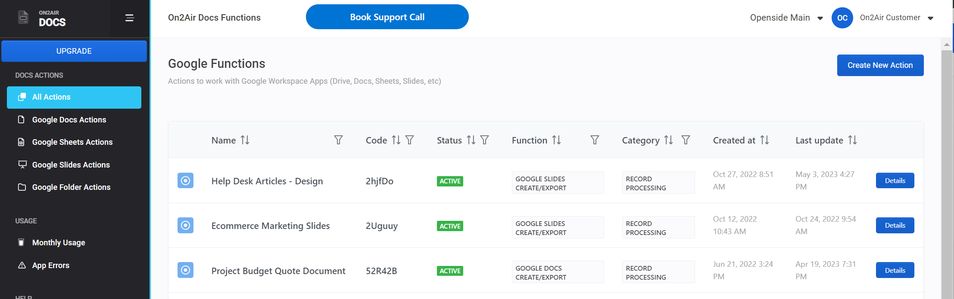Viewport: 954px width, 299px height.
Task: Click the Google Folder Actions folder icon
Action: (22, 187)
